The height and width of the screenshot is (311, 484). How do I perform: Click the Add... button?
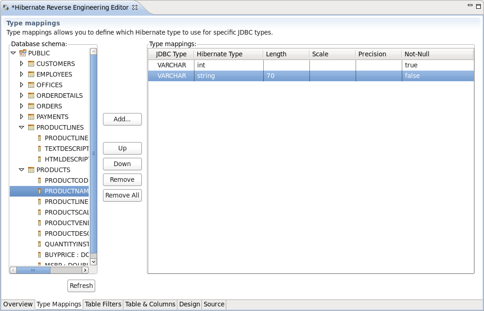pyautogui.click(x=122, y=119)
